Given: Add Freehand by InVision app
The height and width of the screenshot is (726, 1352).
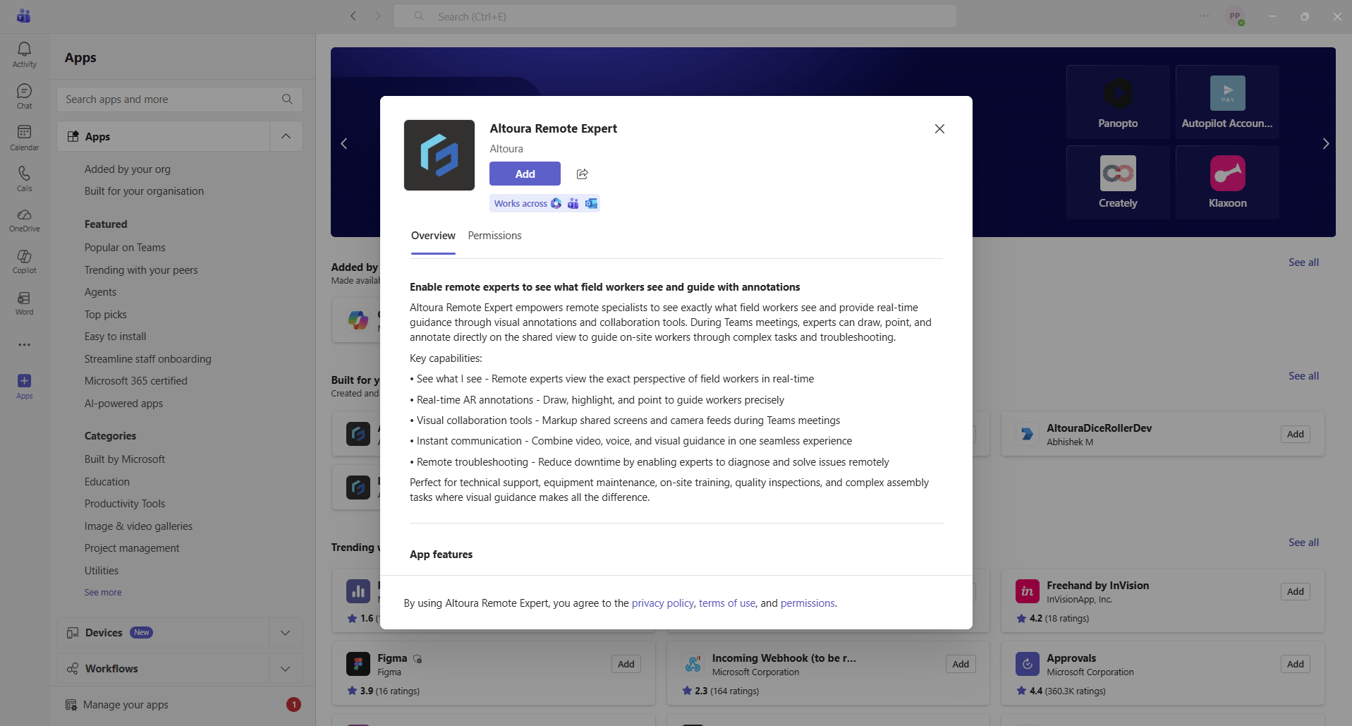Looking at the screenshot, I should 1295,592.
